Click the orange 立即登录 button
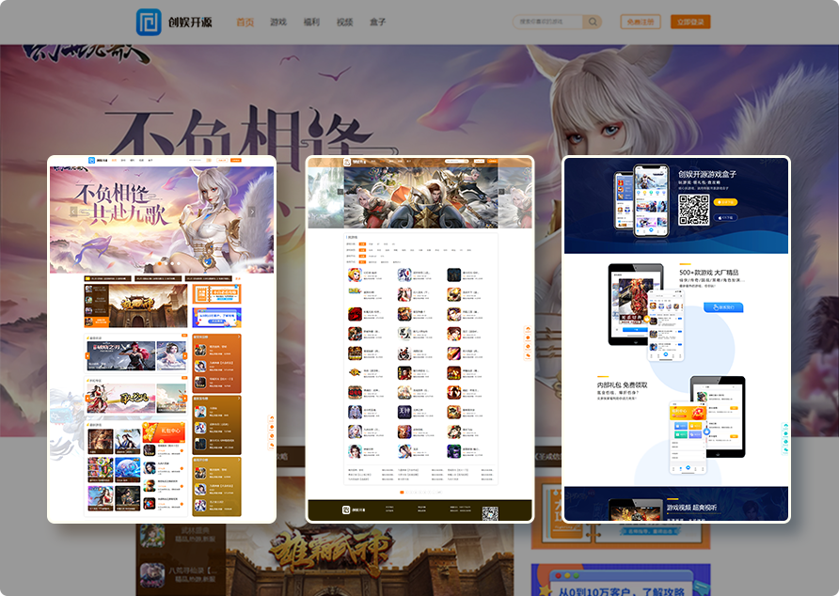 (x=690, y=22)
